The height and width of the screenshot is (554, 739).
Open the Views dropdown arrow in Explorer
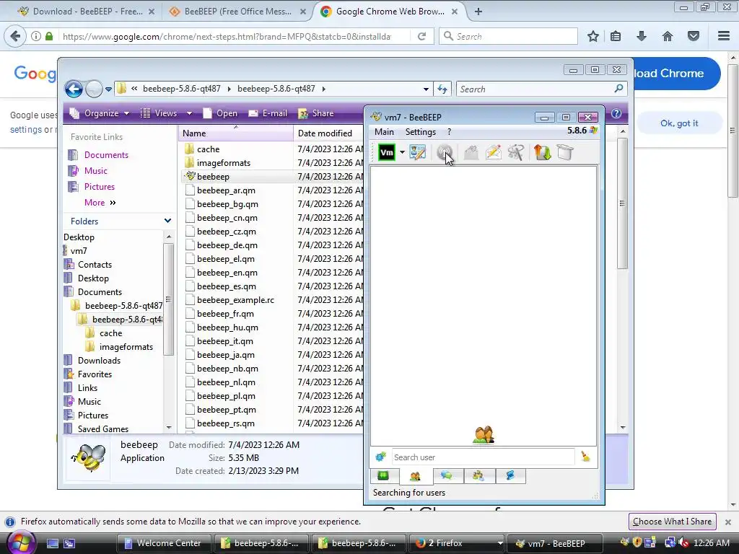[x=189, y=113]
